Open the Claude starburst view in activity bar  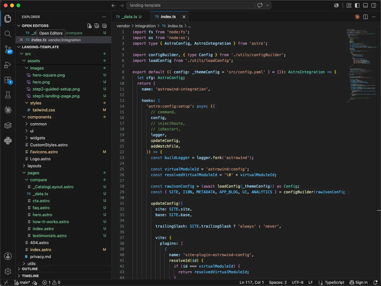click(8, 110)
